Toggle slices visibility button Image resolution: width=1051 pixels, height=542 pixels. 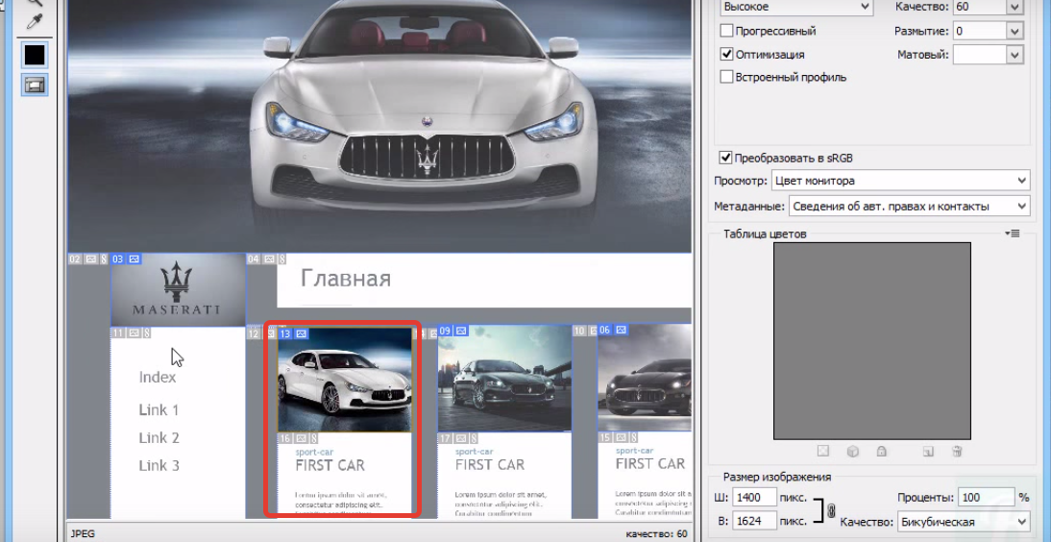pyautogui.click(x=35, y=85)
